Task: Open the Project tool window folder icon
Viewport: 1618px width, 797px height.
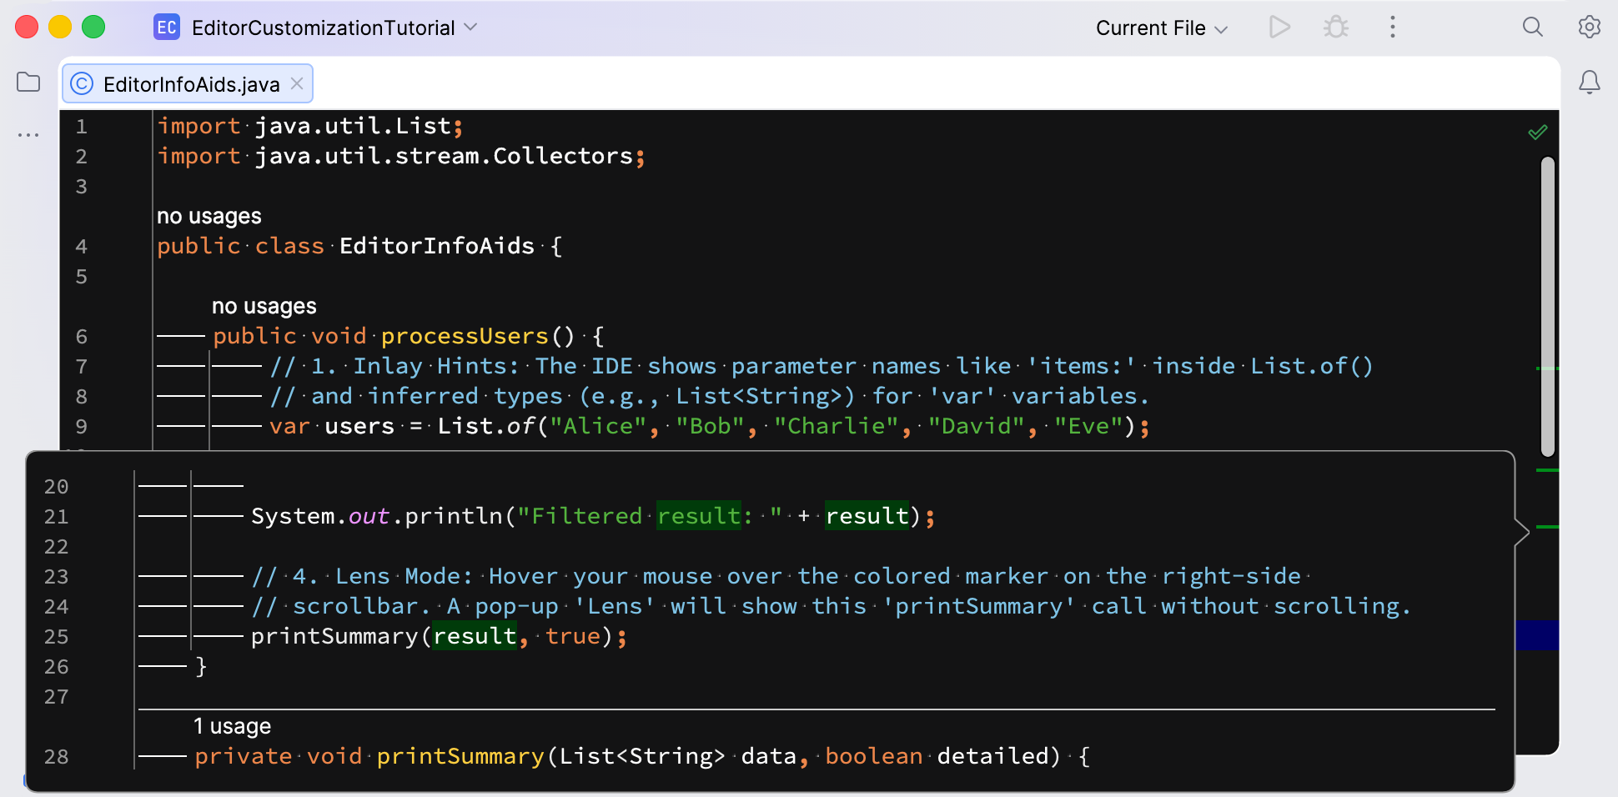Action: coord(28,83)
